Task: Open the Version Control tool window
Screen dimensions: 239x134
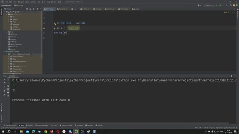Action: pyautogui.click(x=10, y=125)
